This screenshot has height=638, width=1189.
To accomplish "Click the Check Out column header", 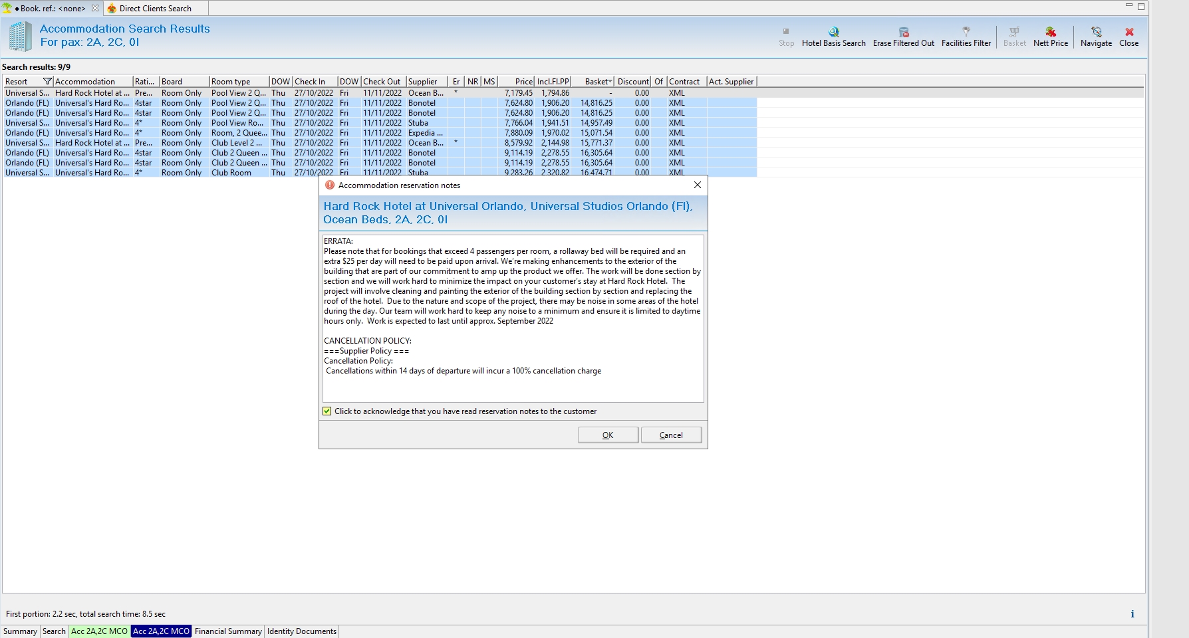I will pos(384,82).
